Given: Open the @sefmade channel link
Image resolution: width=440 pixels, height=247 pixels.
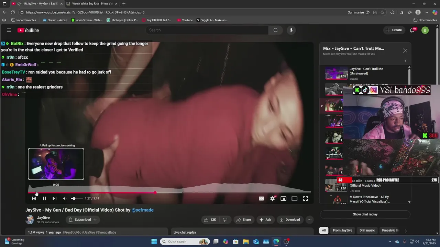Looking at the screenshot, I should pos(142,210).
